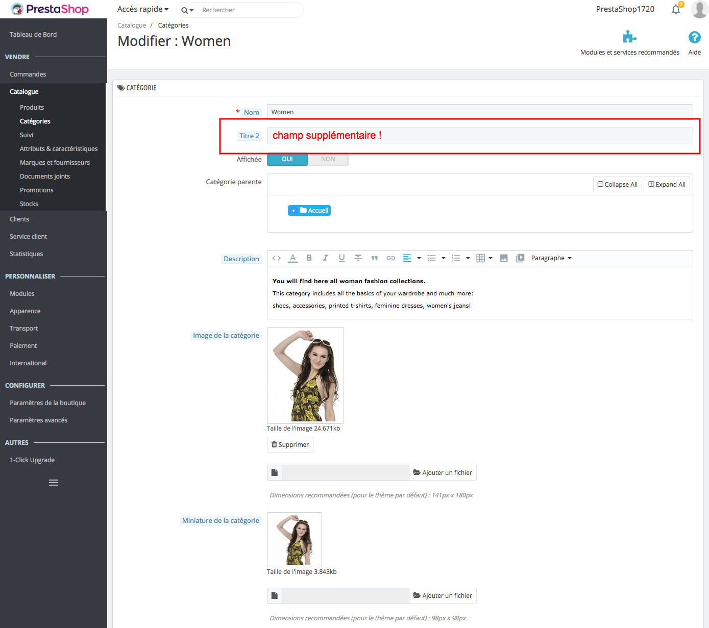Open the Paragraphe format dropdown
This screenshot has height=628, width=709.
[x=551, y=258]
